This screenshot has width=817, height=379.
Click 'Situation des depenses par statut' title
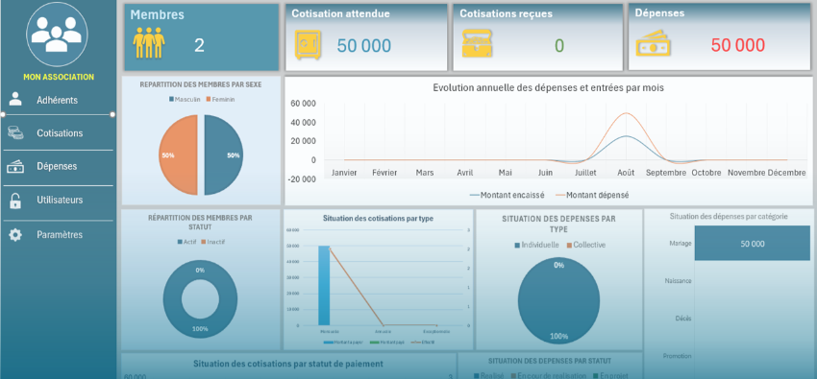[x=550, y=361]
